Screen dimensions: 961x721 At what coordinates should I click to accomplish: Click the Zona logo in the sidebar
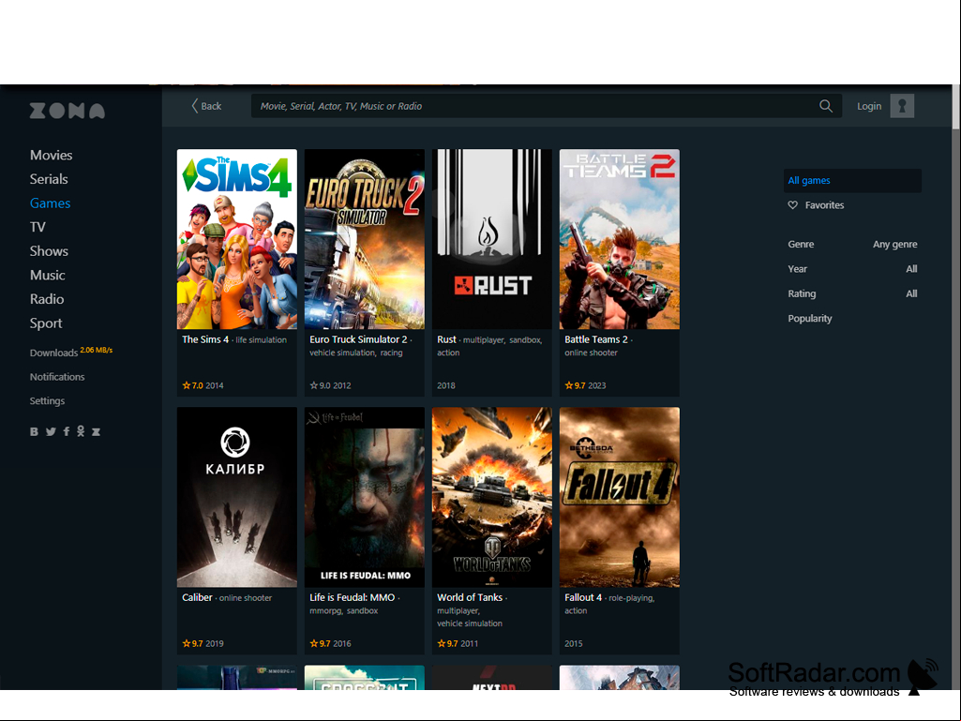click(x=68, y=111)
